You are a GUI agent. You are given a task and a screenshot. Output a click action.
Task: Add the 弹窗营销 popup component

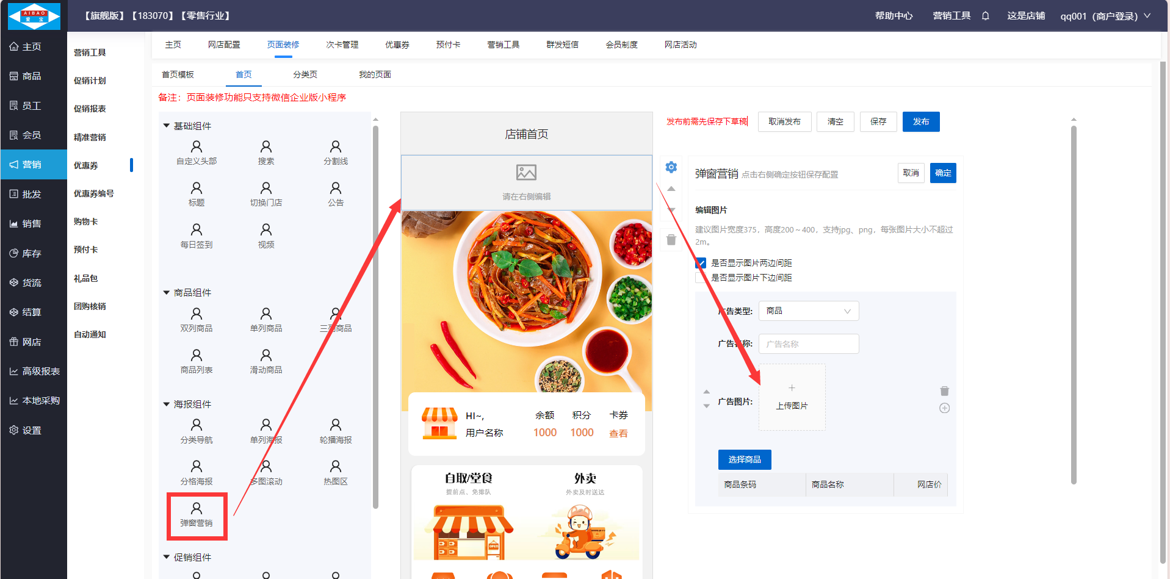[x=197, y=515]
